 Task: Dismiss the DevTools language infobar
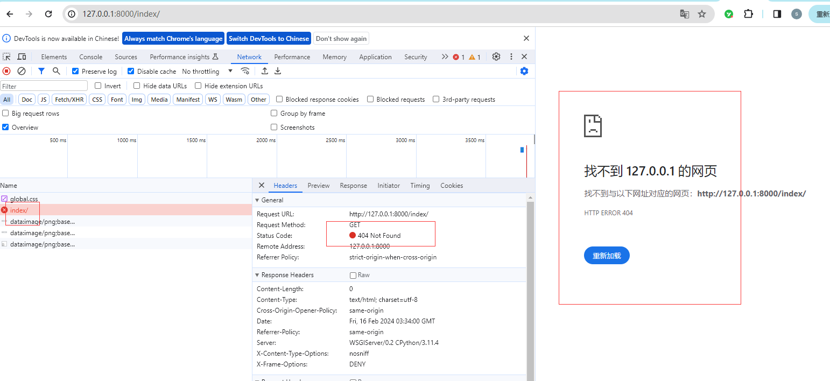pyautogui.click(x=526, y=38)
